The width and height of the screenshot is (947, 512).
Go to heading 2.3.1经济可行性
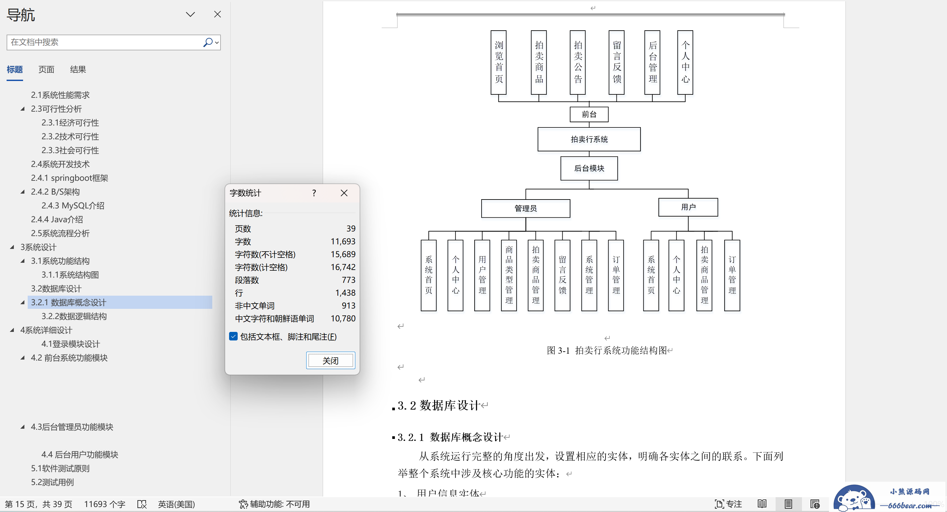pyautogui.click(x=70, y=123)
